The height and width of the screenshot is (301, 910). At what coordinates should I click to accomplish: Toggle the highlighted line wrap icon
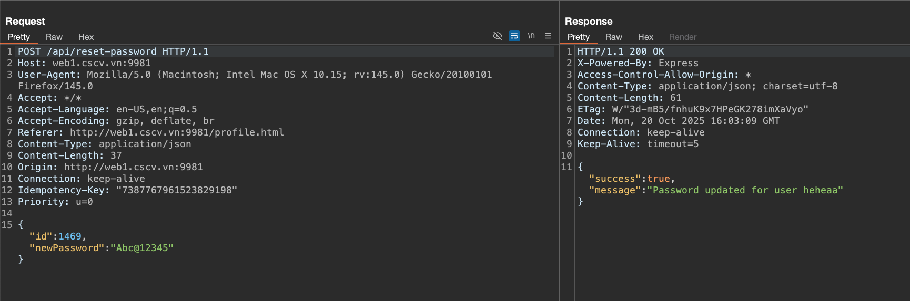pyautogui.click(x=514, y=36)
